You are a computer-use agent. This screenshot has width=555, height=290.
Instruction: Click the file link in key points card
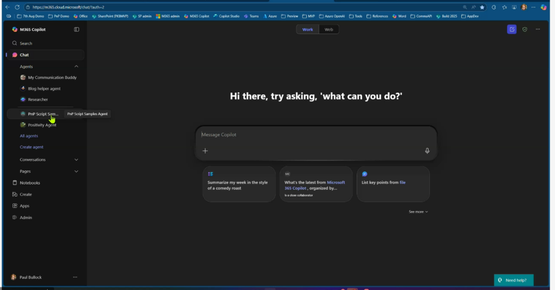pos(403,182)
